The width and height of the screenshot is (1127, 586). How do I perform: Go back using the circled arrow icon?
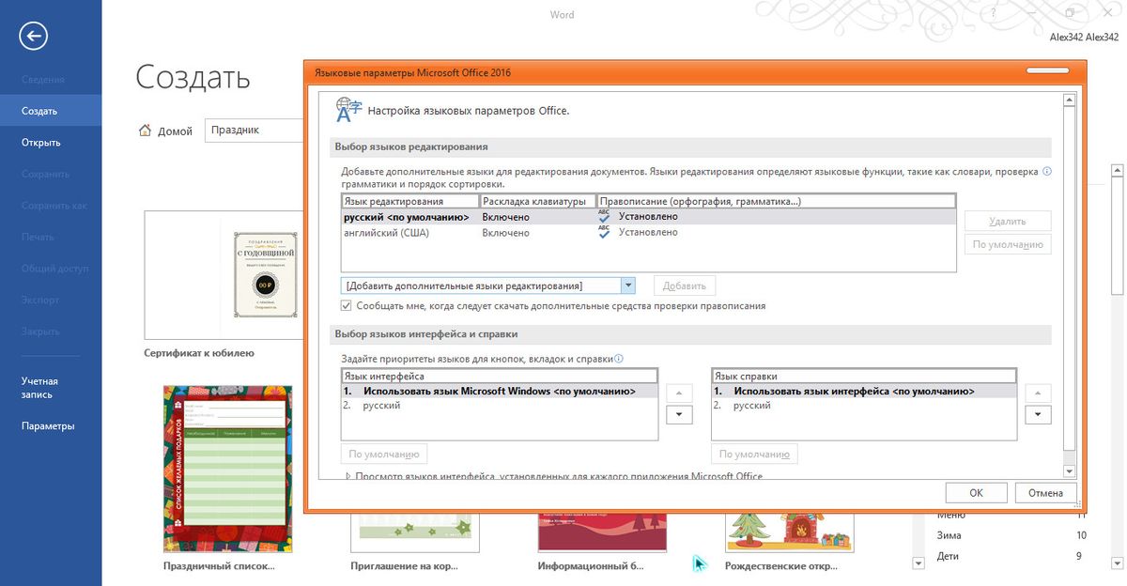pos(34,37)
